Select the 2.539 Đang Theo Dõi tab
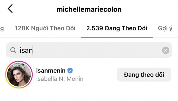This screenshot has width=178, height=101. coord(117,28)
